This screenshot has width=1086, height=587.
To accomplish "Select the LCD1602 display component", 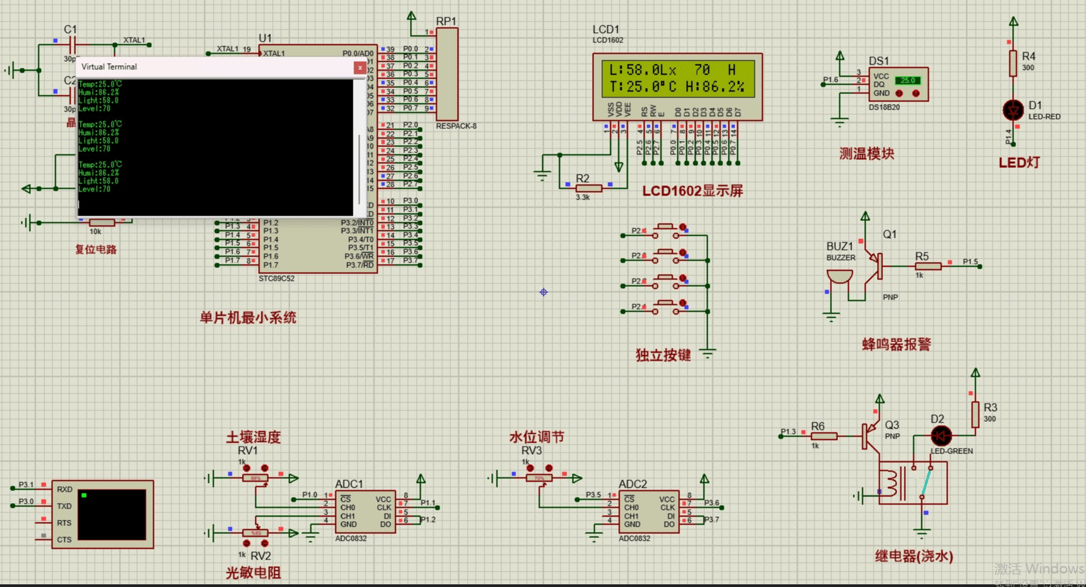I will 677,87.
